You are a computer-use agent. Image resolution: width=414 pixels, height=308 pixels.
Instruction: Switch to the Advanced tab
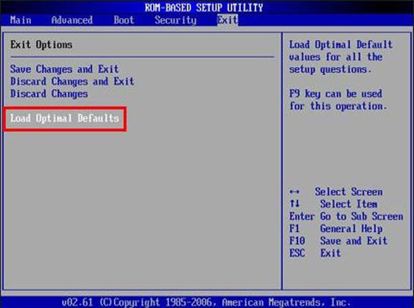pos(72,20)
